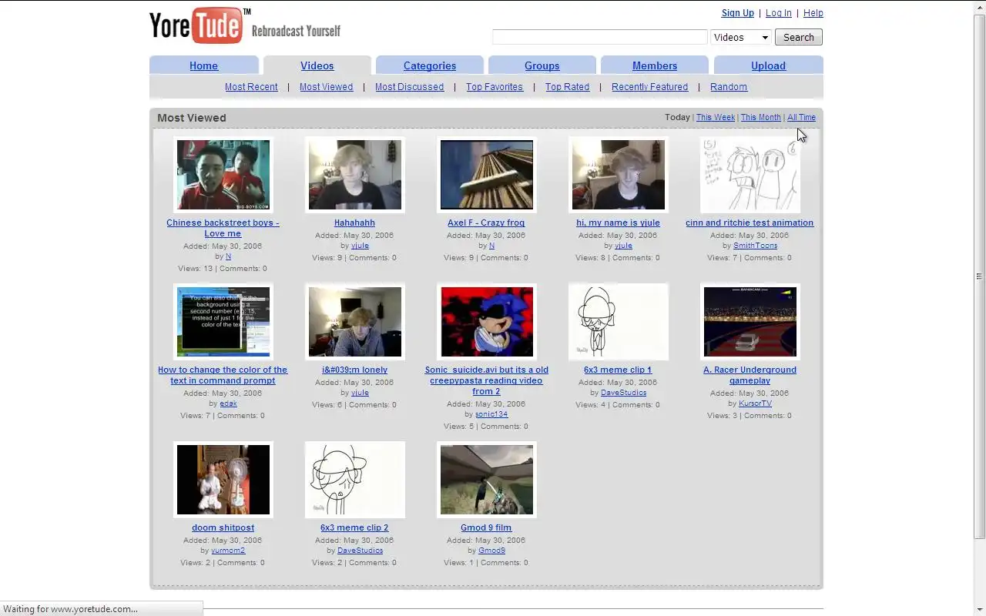Open uploader sonic134 profile

click(491, 414)
